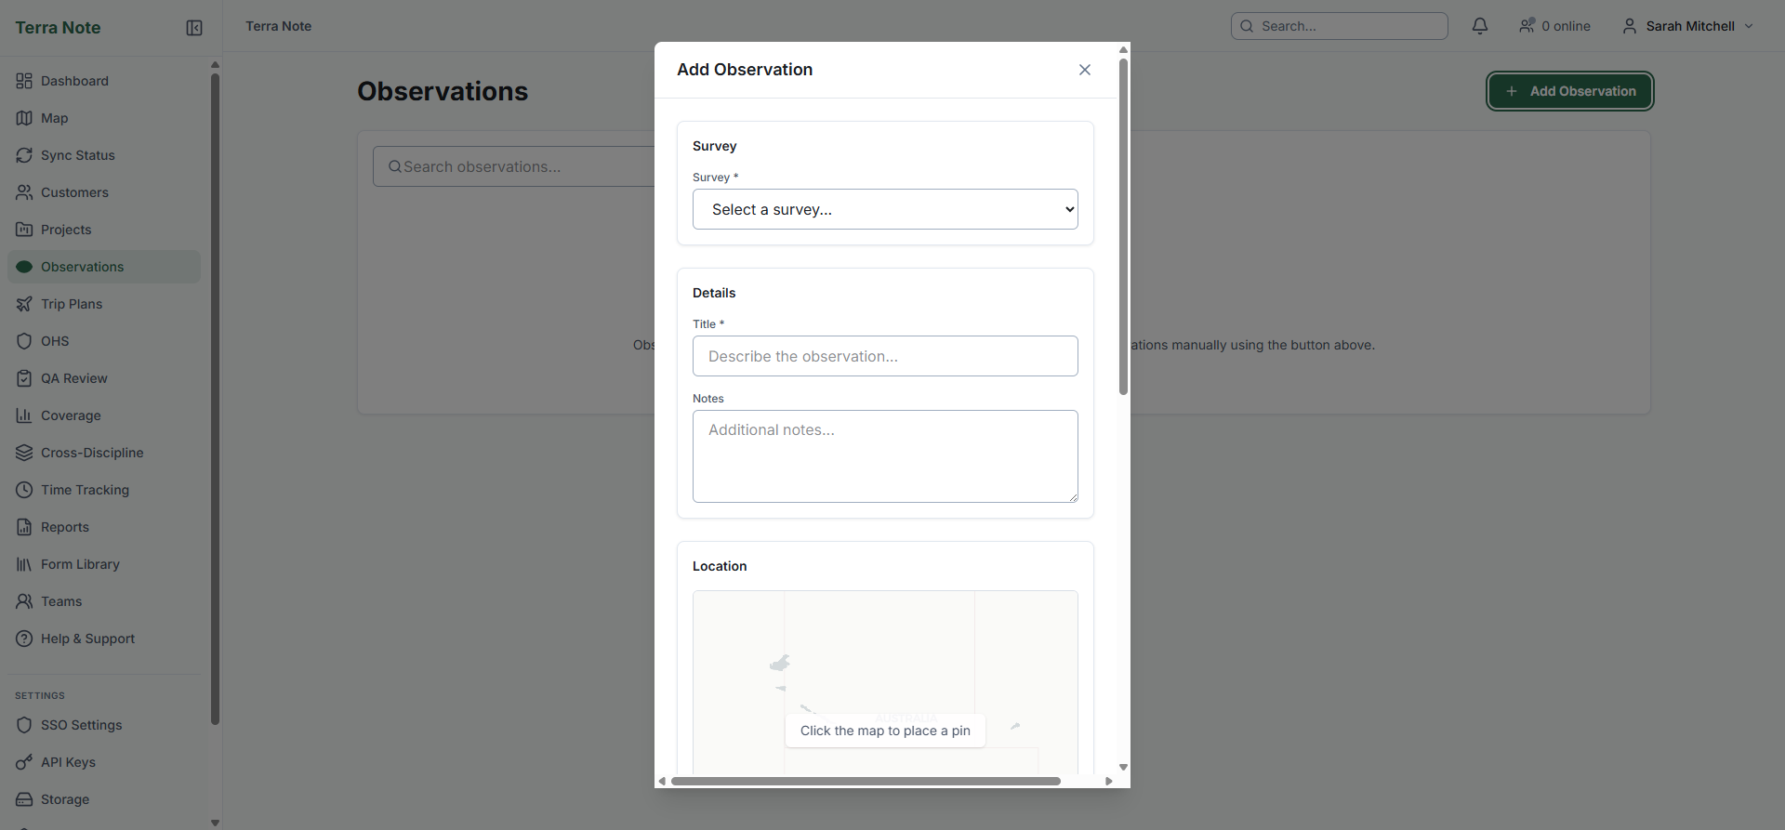Click the Dashboard grid icon
The image size is (1785, 830).
[24, 81]
